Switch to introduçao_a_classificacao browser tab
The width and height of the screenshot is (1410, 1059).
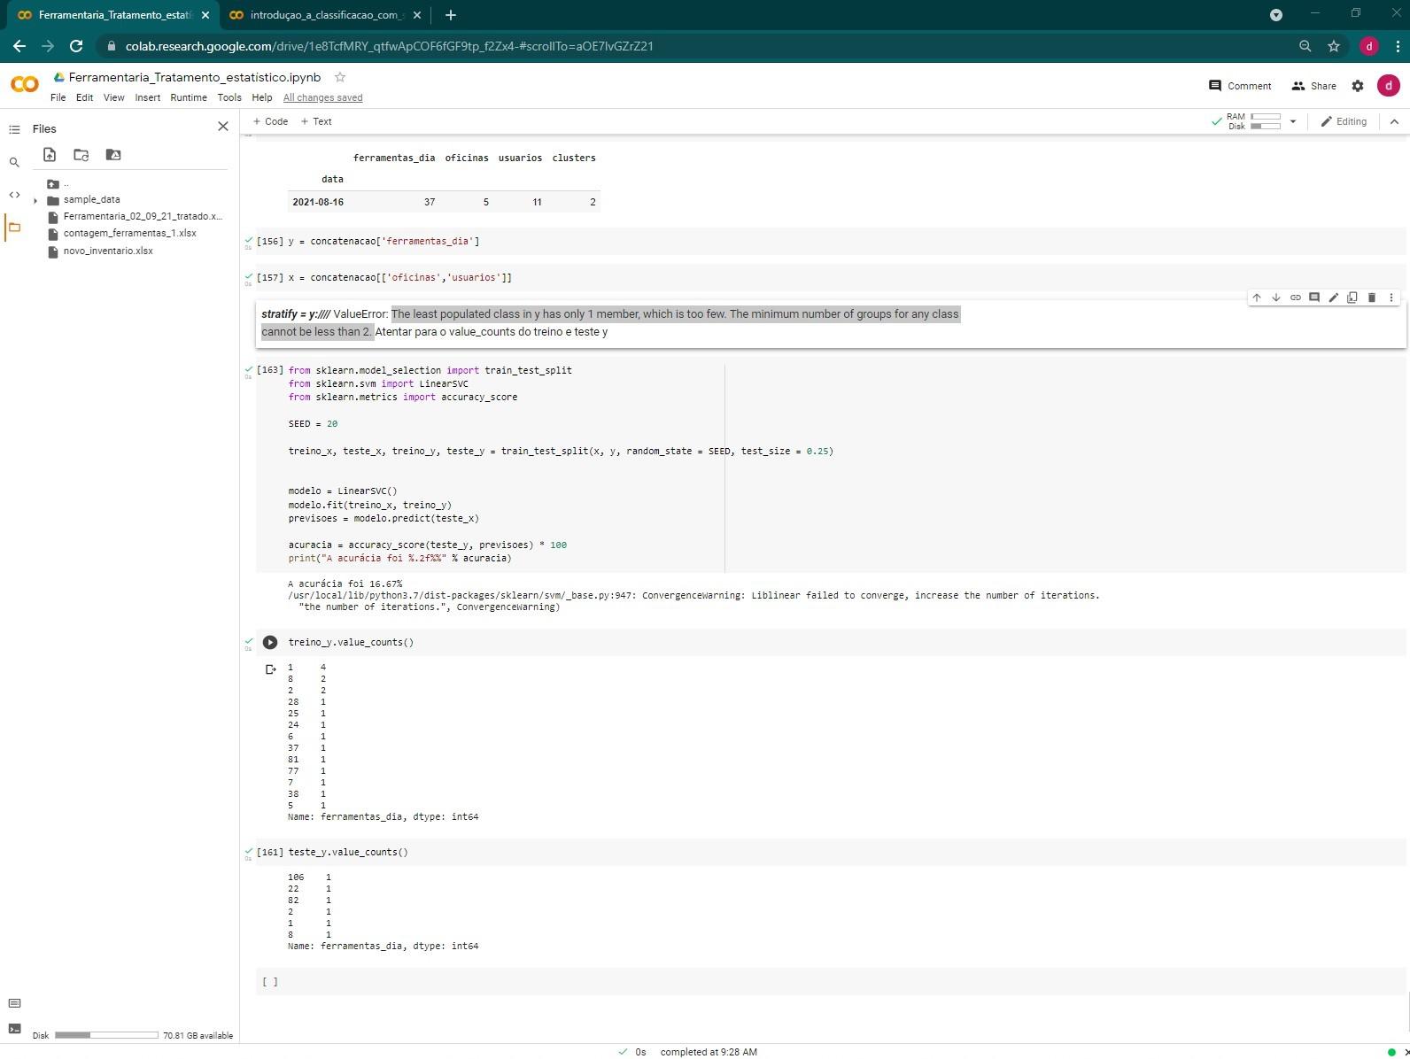point(326,15)
